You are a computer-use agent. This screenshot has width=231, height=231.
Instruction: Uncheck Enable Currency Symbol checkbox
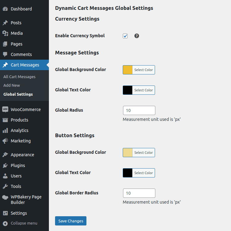[125, 36]
